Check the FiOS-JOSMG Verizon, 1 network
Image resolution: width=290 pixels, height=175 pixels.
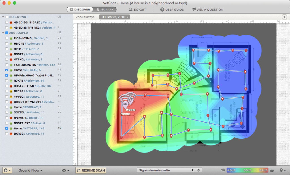pos(7,38)
